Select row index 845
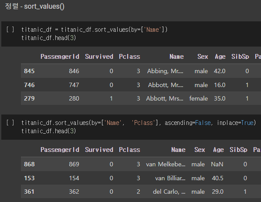The height and width of the screenshot is (202, 261). (29, 71)
